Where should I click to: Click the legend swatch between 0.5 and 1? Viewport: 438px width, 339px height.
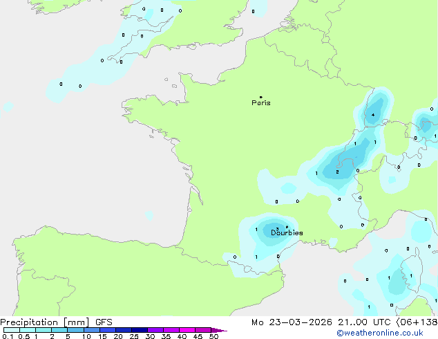28,330
